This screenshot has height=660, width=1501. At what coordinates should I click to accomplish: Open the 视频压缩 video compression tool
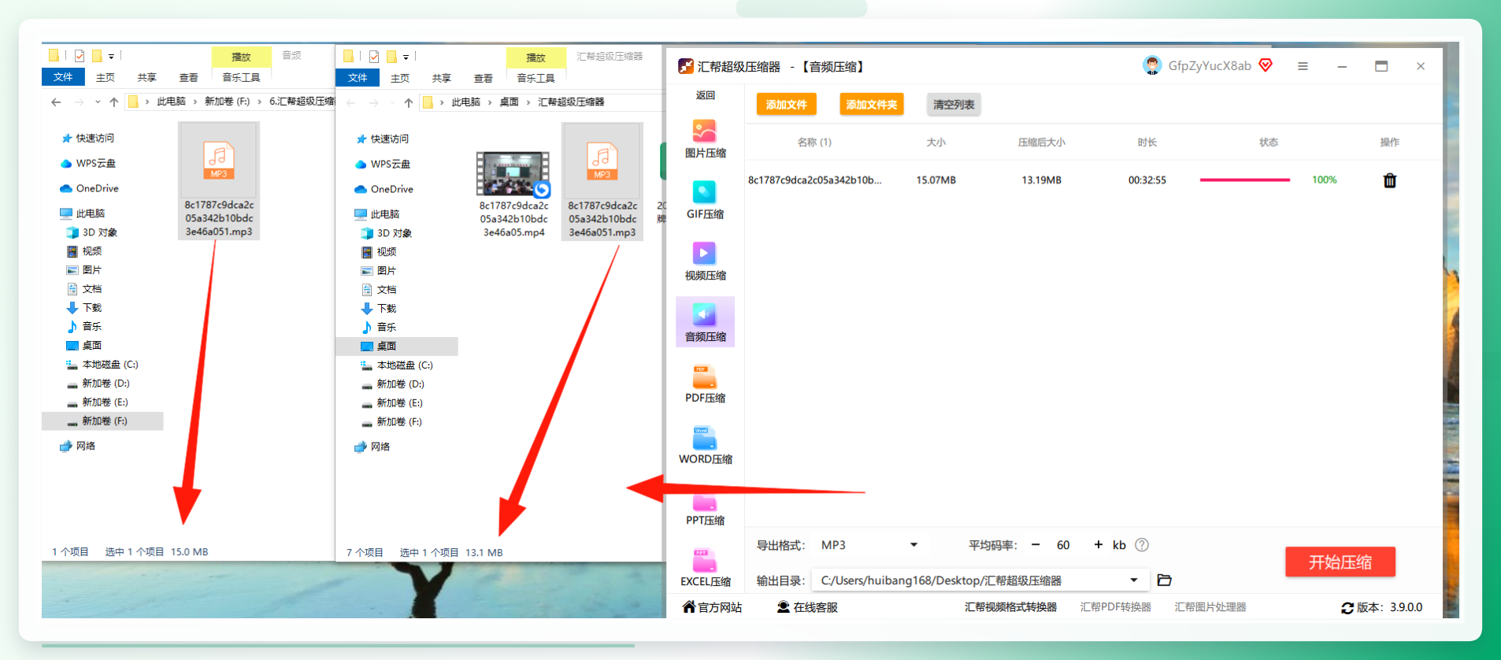click(x=705, y=261)
